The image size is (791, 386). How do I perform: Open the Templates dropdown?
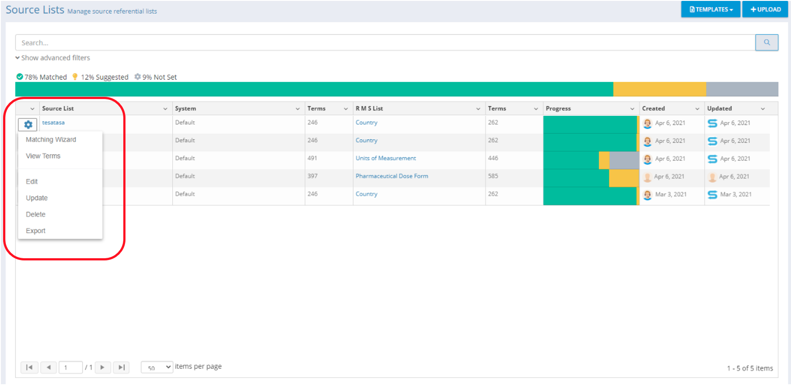point(711,9)
